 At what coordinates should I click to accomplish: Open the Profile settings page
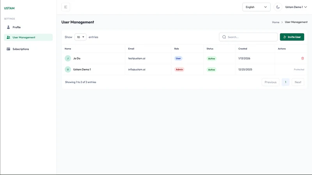click(x=28, y=27)
